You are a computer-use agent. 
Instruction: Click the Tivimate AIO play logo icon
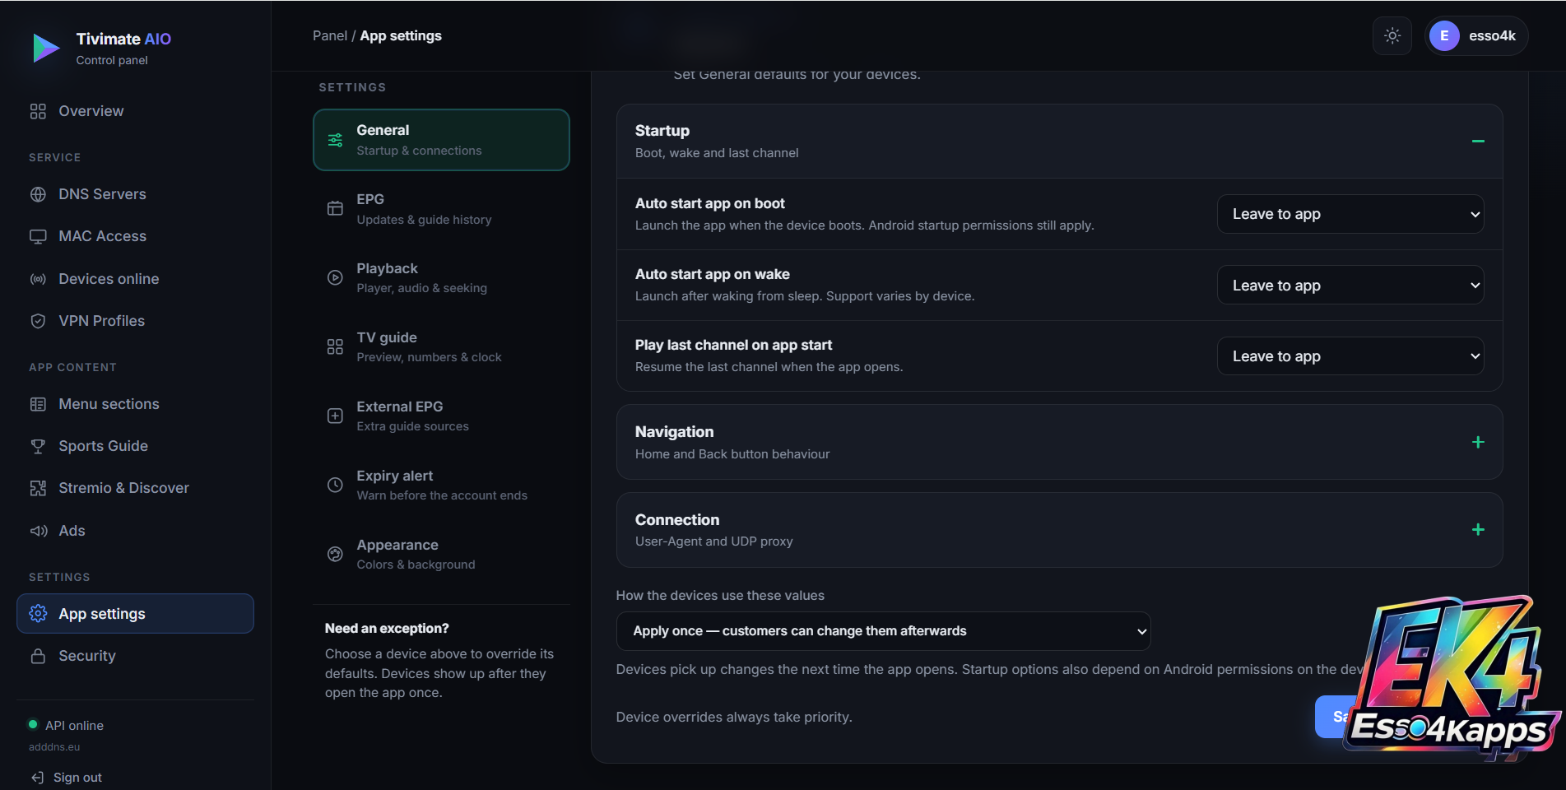click(x=46, y=48)
